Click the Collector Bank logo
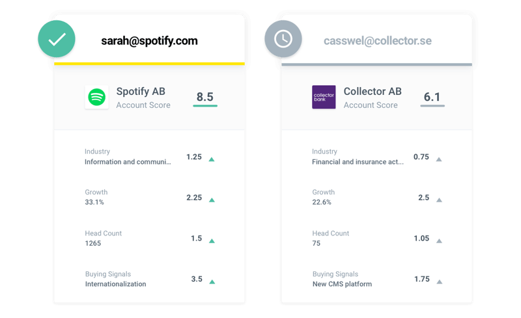 (x=324, y=98)
